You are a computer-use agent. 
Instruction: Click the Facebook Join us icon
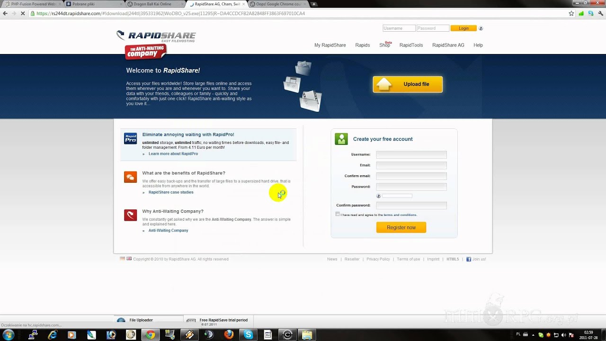469,259
